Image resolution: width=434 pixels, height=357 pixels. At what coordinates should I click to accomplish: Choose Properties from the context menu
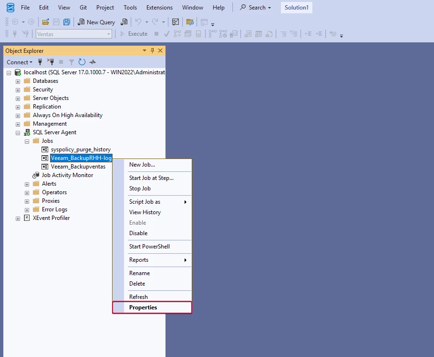pyautogui.click(x=152, y=307)
